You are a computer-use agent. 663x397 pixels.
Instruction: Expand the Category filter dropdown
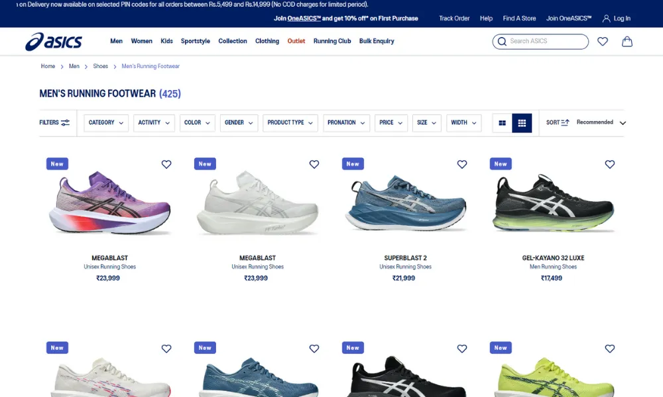tap(106, 123)
